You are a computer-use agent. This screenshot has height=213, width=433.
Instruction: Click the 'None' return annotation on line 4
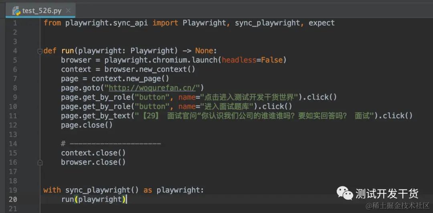pos(204,51)
